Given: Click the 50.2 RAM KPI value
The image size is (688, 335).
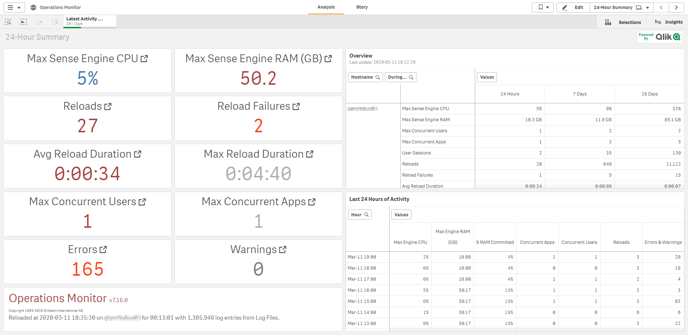Looking at the screenshot, I should (258, 78).
